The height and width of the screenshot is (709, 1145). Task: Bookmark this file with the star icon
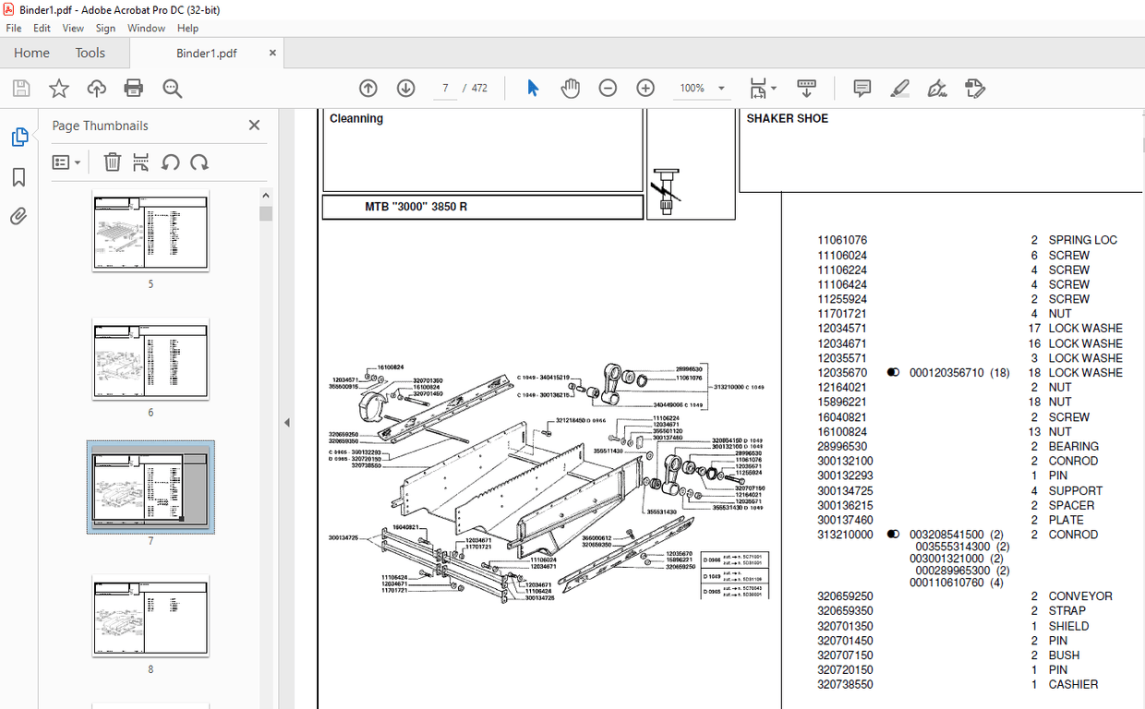coord(59,88)
